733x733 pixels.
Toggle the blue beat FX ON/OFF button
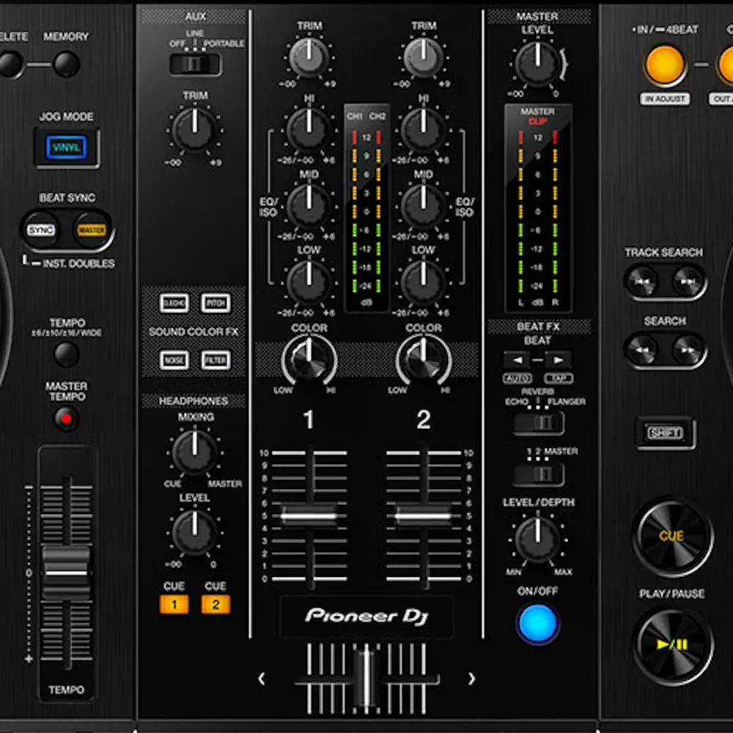point(537,624)
